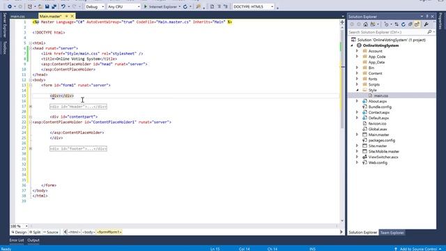Click Add to Source Control in status bar

(x=418, y=249)
